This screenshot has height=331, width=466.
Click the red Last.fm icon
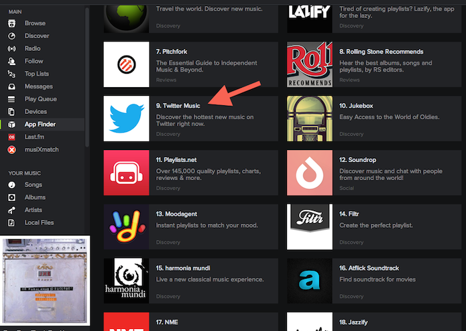click(x=11, y=137)
